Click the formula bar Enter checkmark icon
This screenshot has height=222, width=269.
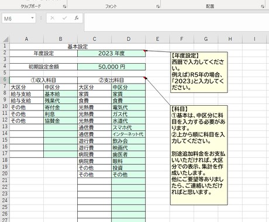coord(64,18)
